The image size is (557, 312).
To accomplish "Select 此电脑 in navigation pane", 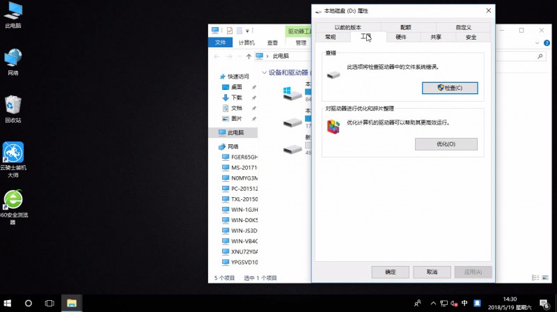I will tap(232, 132).
